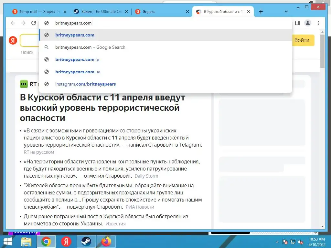Viewport: 331px width, 248px height.
Task: Click globe icon beside britneyspears.com.br
Action: coord(47,59)
